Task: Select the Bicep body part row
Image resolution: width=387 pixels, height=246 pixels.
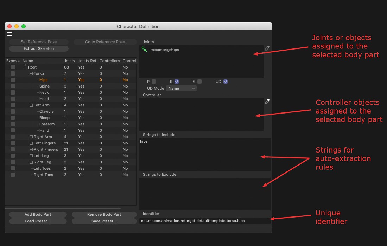Action: click(71, 118)
